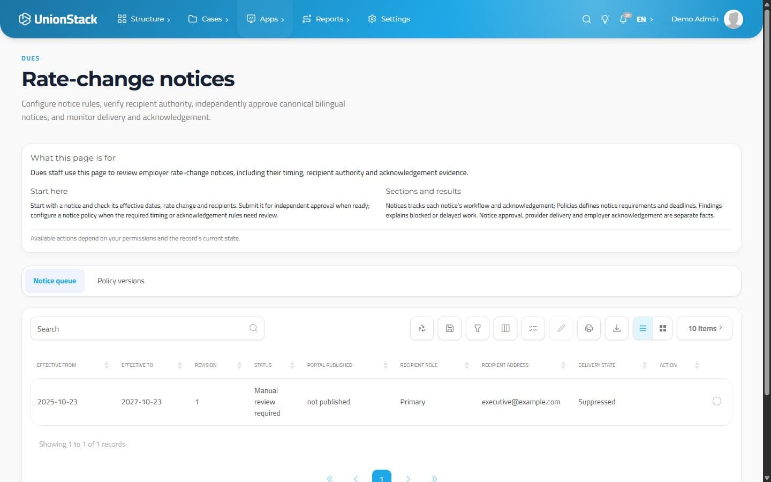This screenshot has width=771, height=482.
Task: Expand the Apps menu
Action: pos(265,19)
